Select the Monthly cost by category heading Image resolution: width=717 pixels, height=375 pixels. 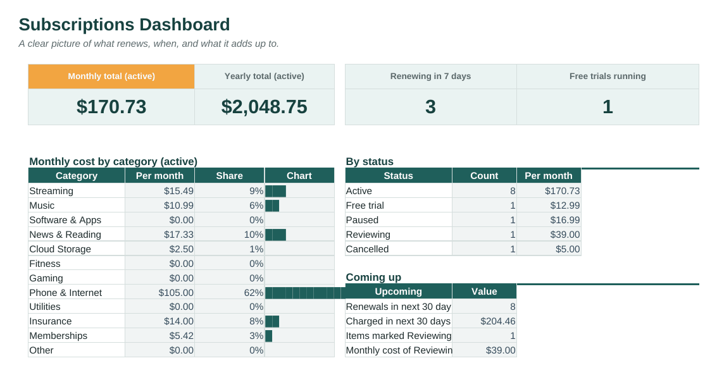pos(113,162)
